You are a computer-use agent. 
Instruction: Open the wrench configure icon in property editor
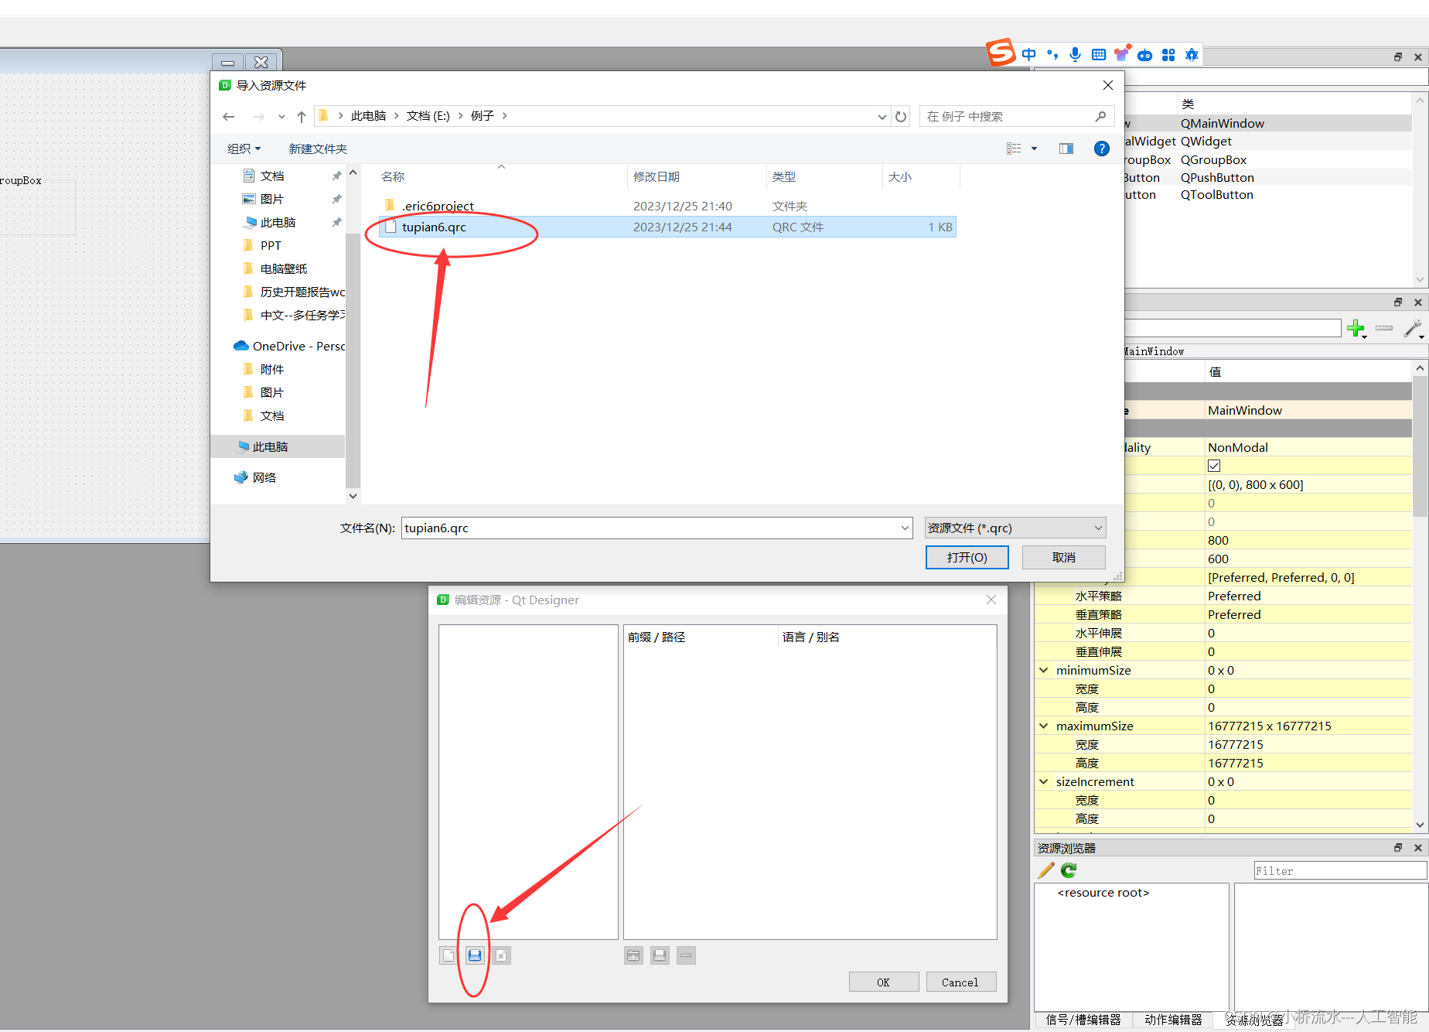[x=1413, y=329]
